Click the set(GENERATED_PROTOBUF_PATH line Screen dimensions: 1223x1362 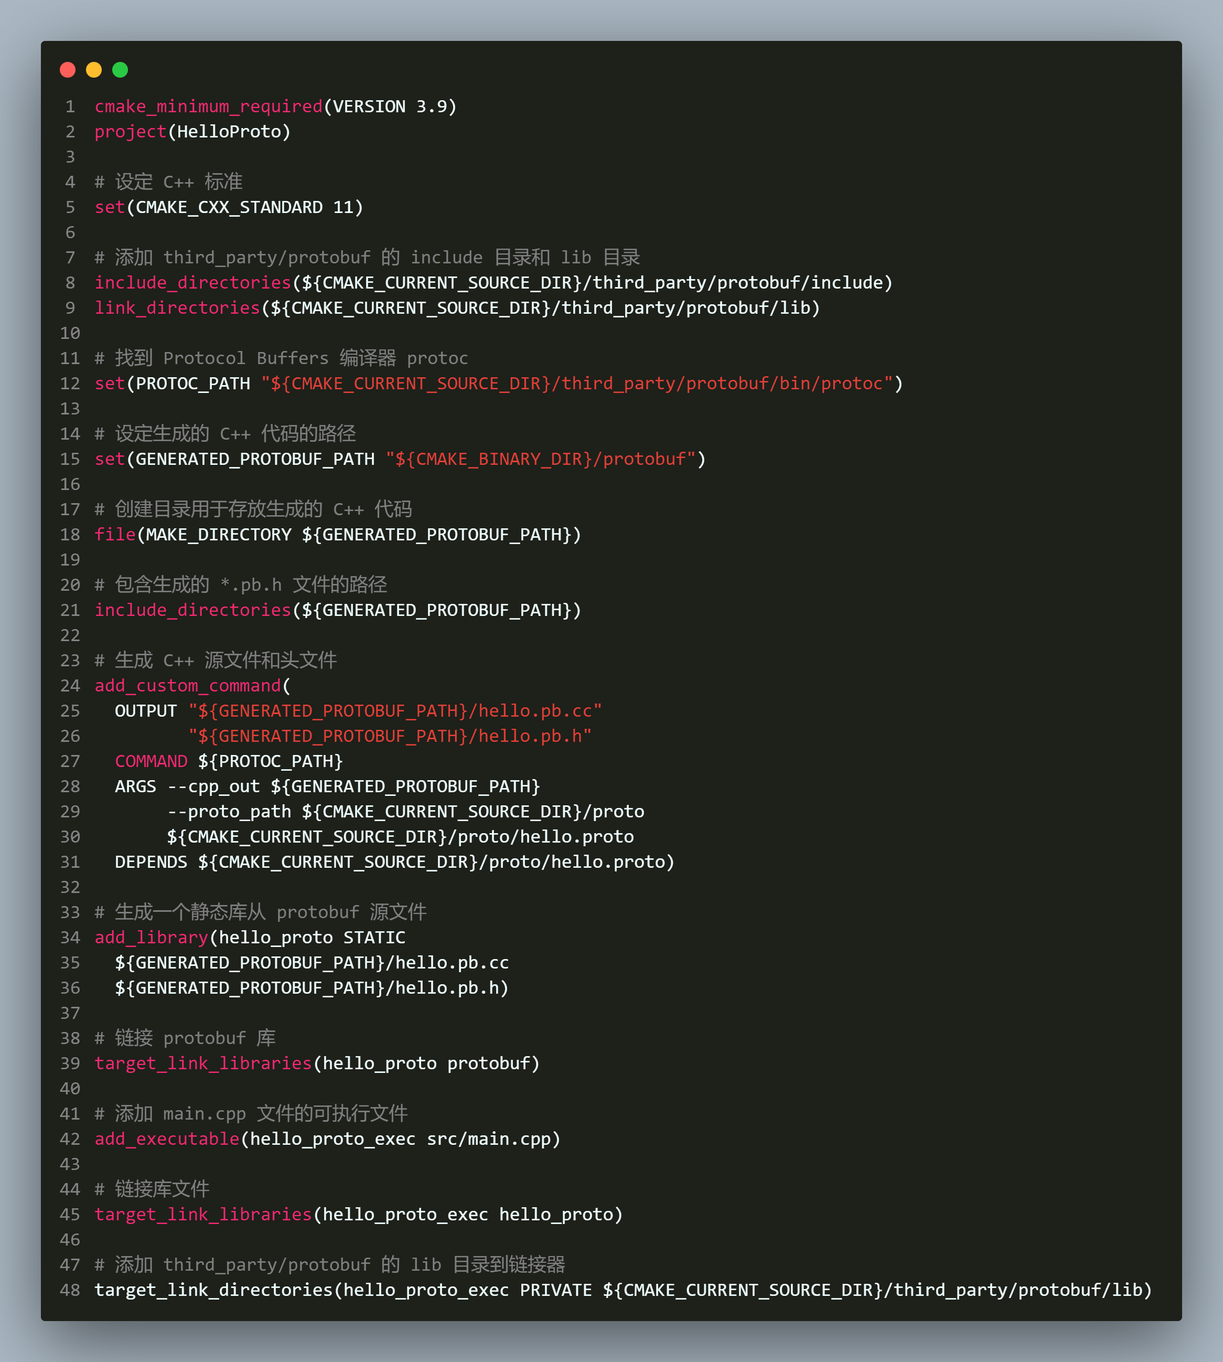pyautogui.click(x=401, y=459)
